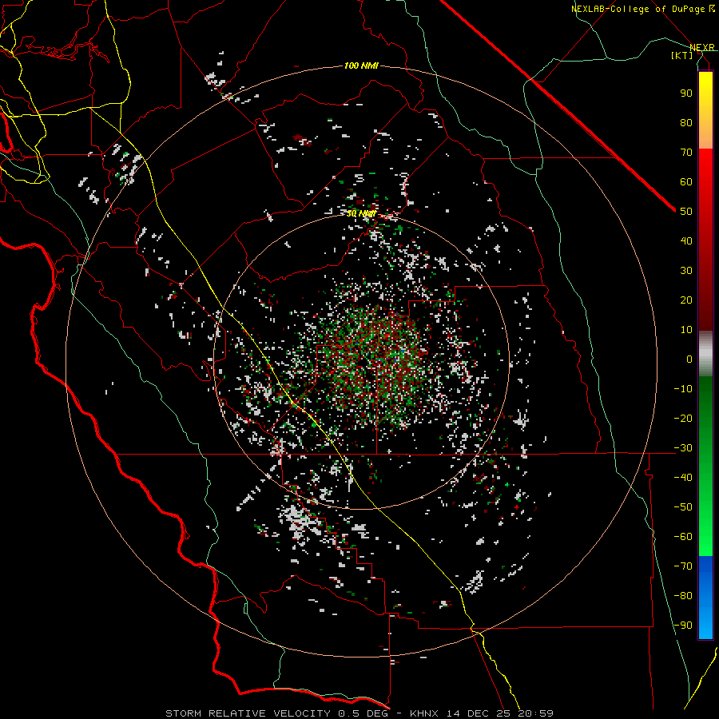Click the positive 90 knot scale value
719x719 pixels.
(686, 93)
